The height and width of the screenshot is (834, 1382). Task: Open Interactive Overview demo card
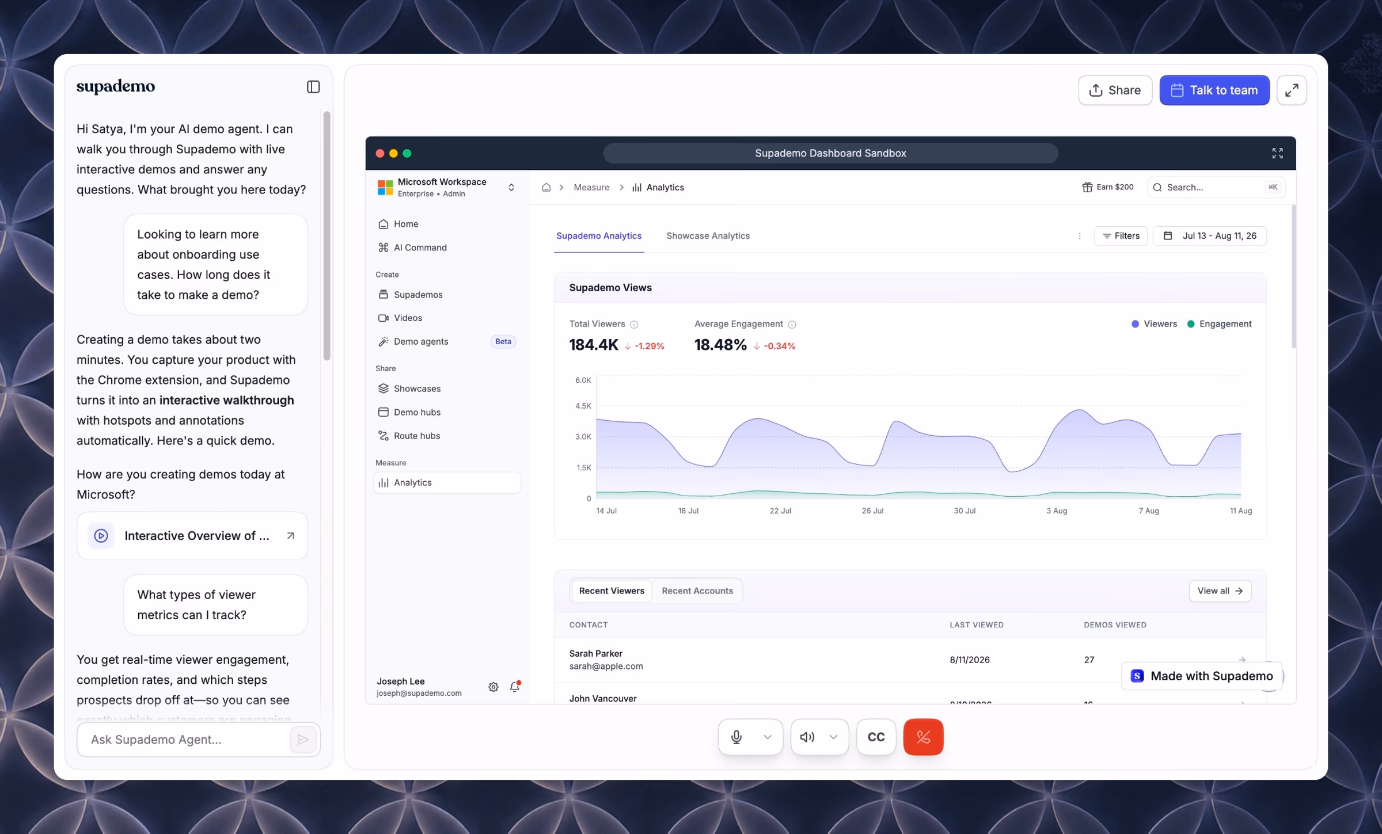[x=192, y=536]
